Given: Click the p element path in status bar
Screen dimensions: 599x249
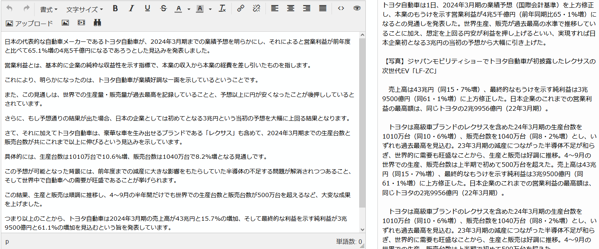Looking at the screenshot, I should 7,242.
